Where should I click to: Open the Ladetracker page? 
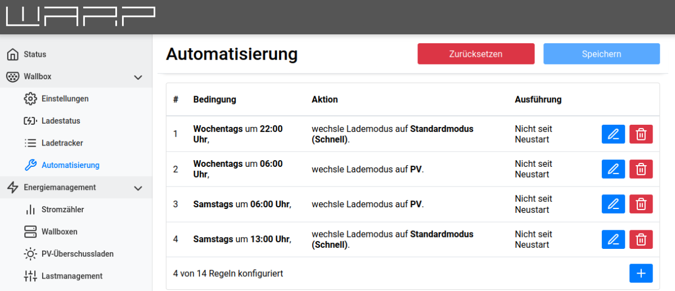62,143
